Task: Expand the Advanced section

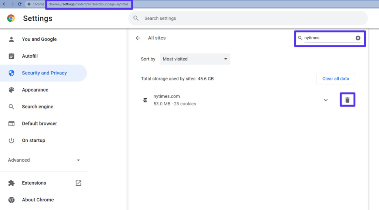Action: [x=44, y=160]
